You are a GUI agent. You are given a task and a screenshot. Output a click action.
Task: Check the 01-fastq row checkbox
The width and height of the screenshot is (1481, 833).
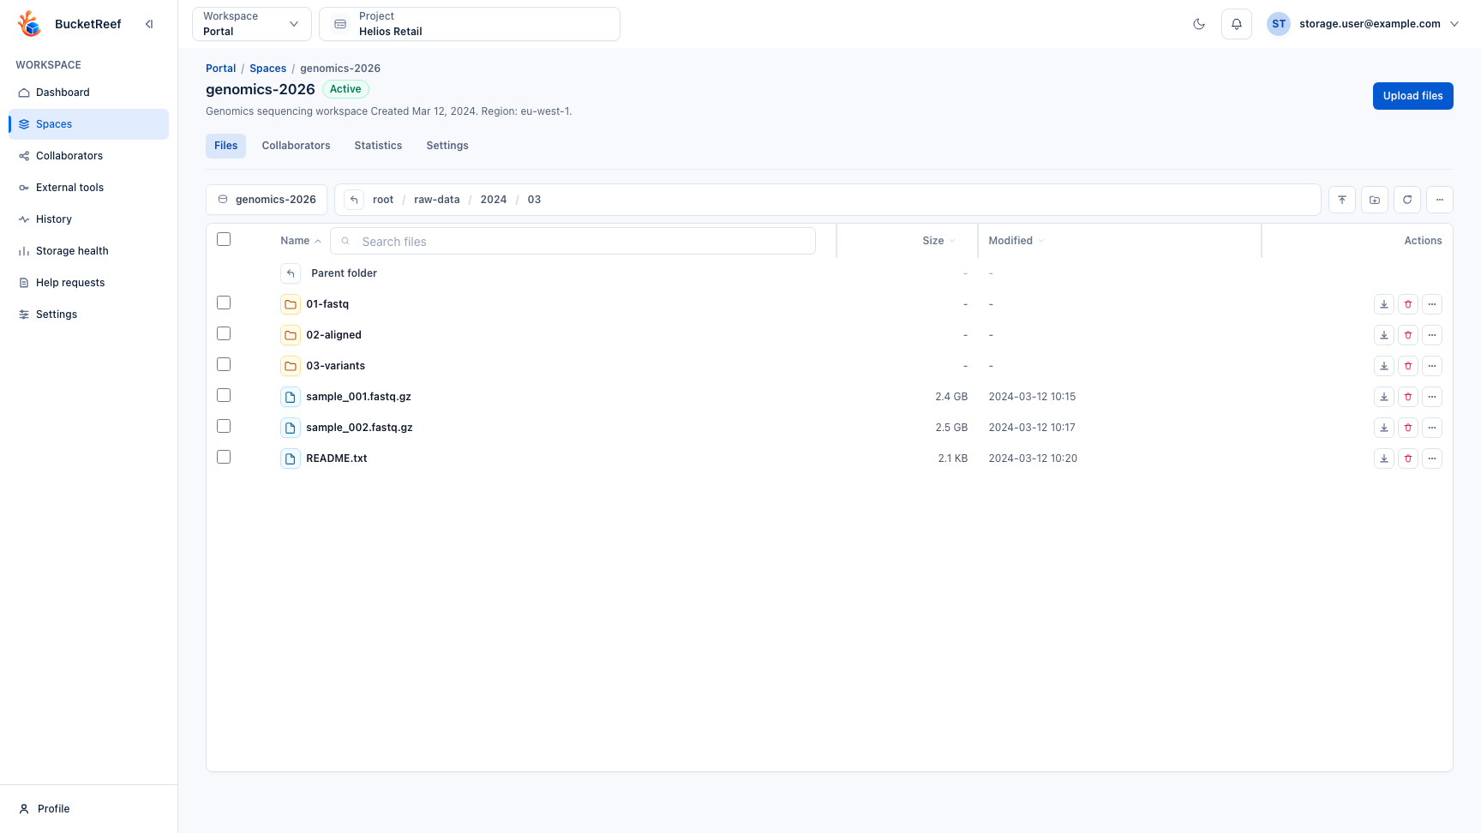(224, 303)
